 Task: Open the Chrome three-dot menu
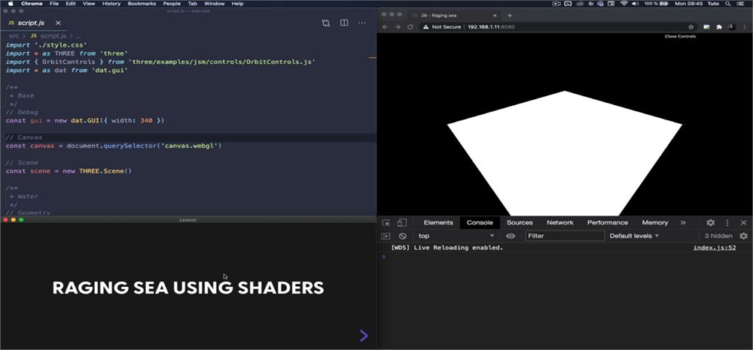coord(744,27)
